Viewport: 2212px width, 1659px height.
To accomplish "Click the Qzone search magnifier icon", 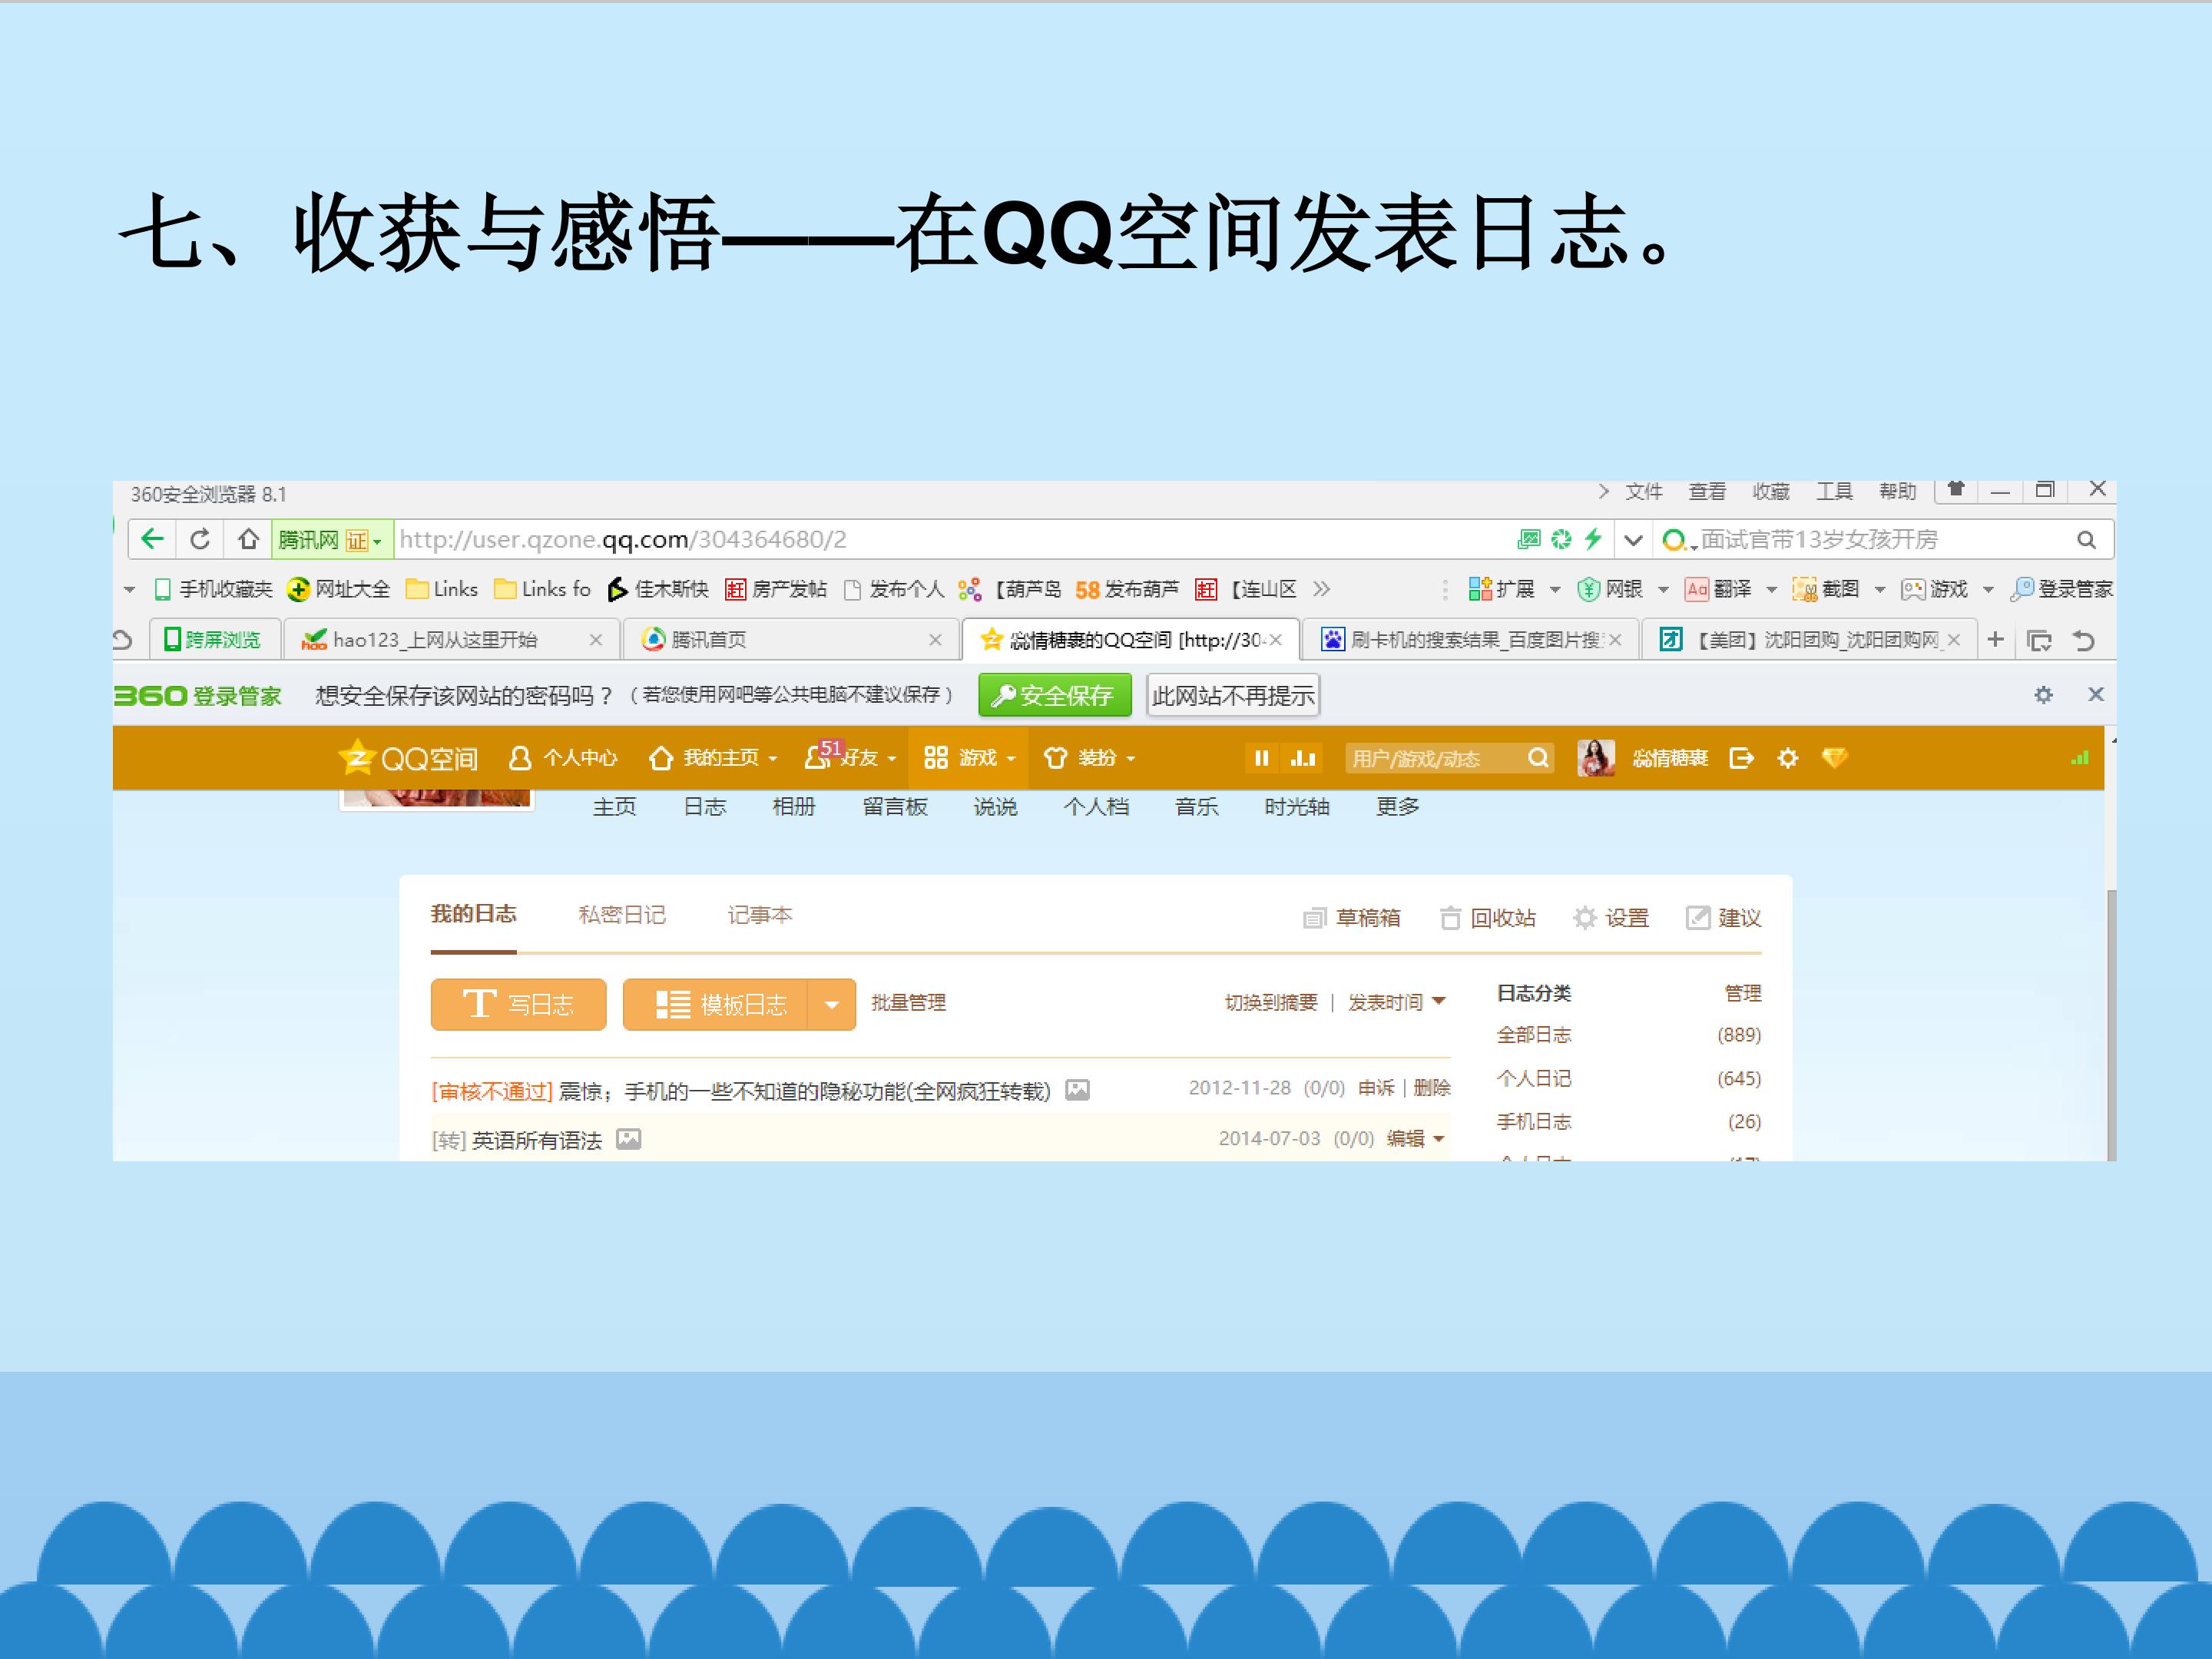I will (x=1538, y=758).
